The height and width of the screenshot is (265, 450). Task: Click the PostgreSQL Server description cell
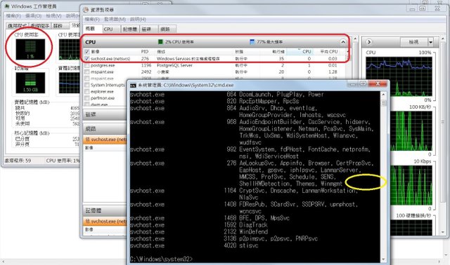(174, 65)
